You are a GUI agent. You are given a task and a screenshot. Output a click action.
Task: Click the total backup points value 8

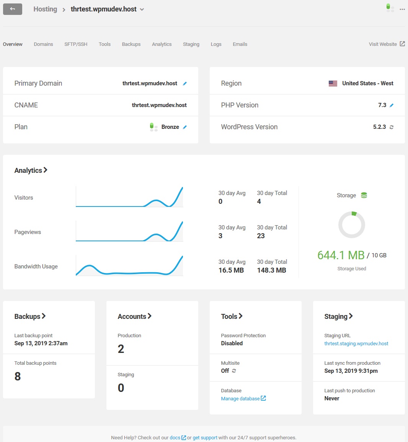point(18,376)
